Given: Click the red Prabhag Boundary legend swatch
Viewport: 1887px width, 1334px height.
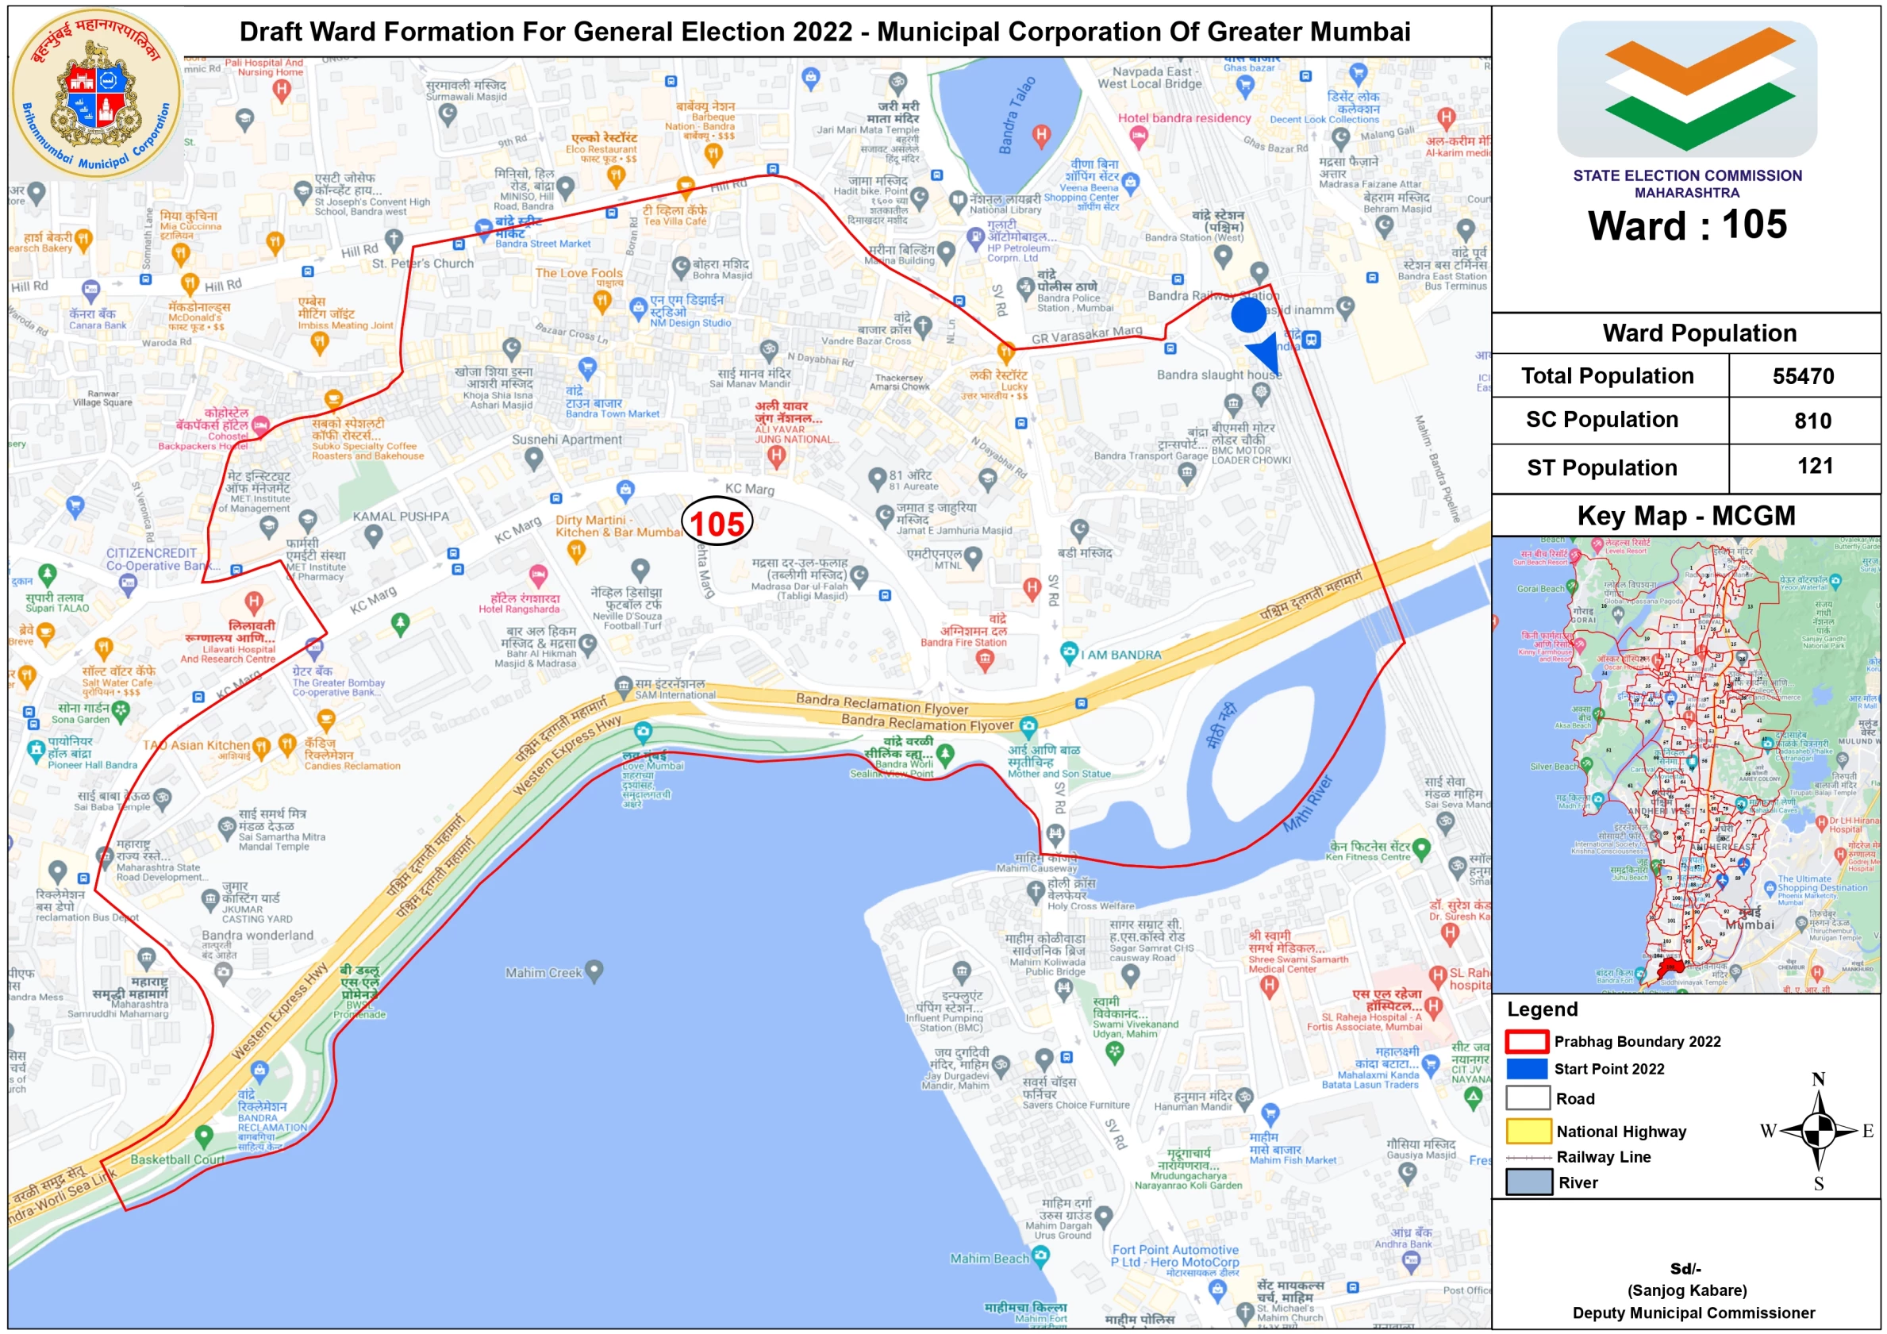Looking at the screenshot, I should 1527,1040.
